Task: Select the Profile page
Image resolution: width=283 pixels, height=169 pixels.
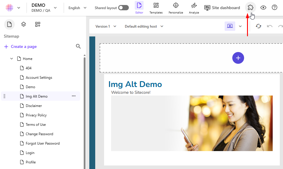Action: click(31, 162)
